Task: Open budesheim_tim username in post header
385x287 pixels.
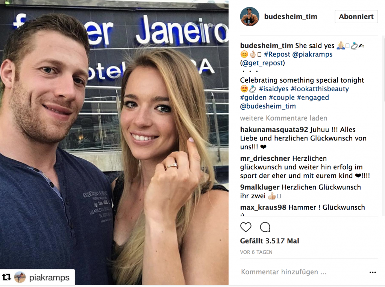Action: pos(291,17)
